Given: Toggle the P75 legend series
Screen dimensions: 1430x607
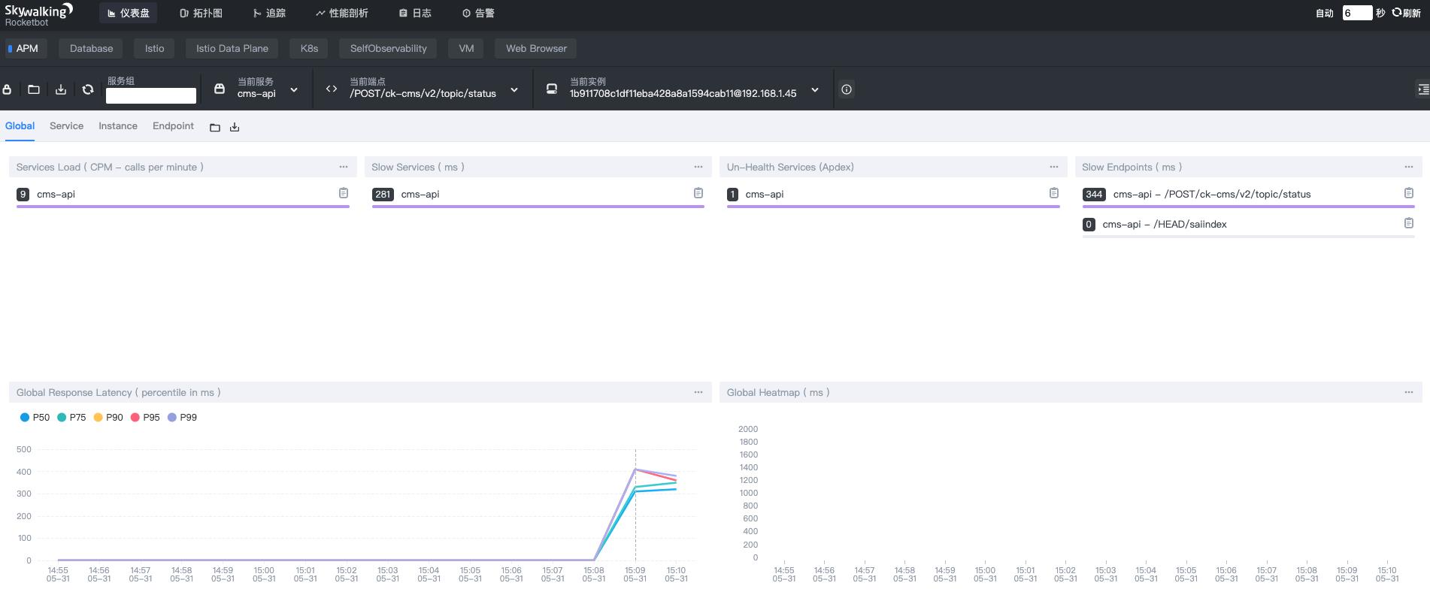Looking at the screenshot, I should coord(71,417).
